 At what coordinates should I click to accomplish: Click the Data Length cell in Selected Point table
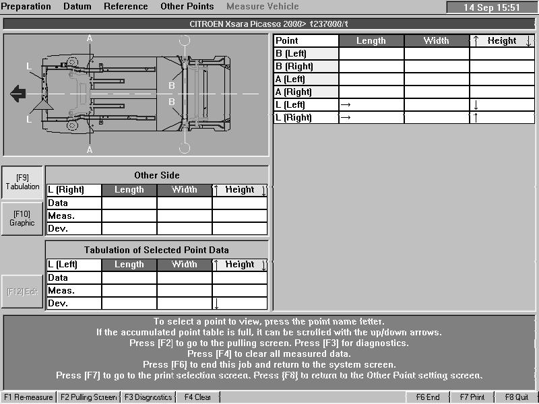tap(129, 277)
